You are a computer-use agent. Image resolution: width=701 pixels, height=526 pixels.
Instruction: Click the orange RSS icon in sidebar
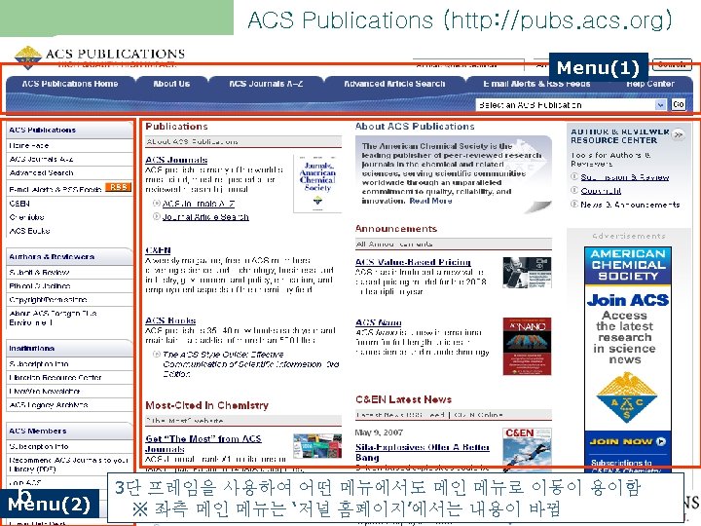[118, 187]
